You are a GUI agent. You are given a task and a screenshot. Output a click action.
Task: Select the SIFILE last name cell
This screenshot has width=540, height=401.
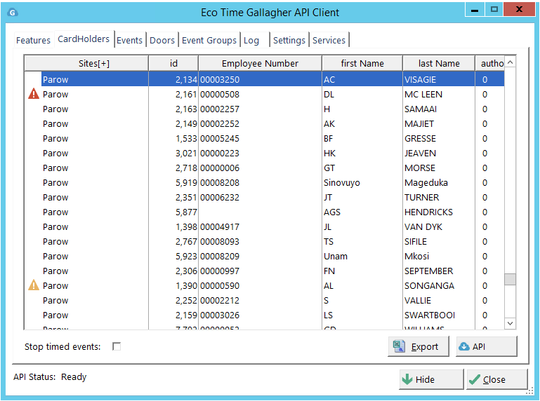[438, 242]
